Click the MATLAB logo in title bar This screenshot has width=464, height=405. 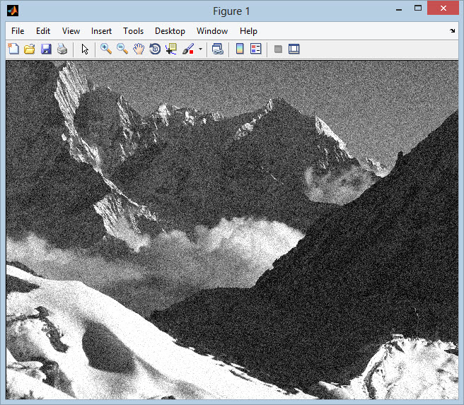coord(13,11)
